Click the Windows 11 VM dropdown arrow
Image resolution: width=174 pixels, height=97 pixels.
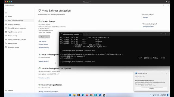click(x=166, y=2)
